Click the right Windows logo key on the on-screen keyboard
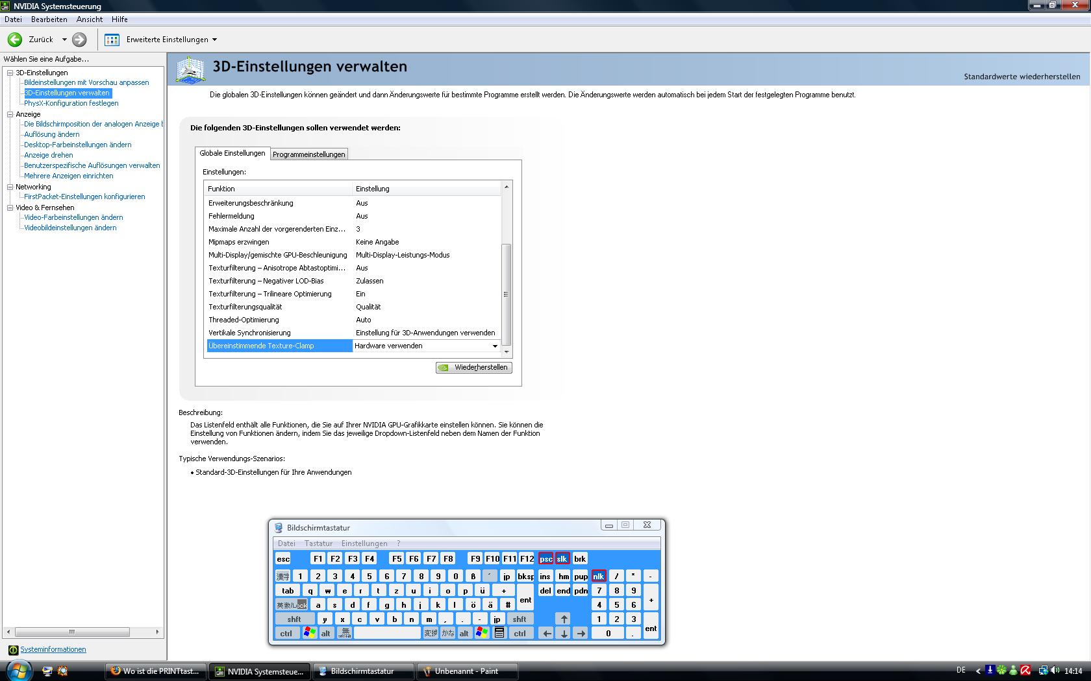This screenshot has height=681, width=1091. [x=481, y=633]
